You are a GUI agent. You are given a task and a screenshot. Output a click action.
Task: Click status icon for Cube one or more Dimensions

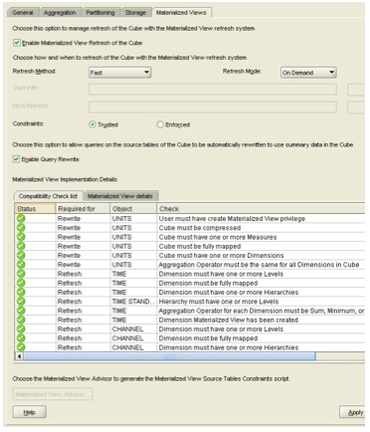pos(21,256)
